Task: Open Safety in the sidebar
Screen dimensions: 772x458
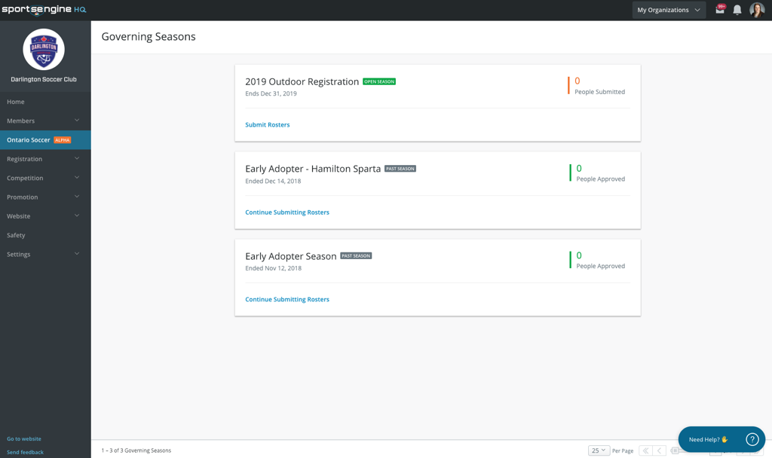Action: click(x=16, y=235)
